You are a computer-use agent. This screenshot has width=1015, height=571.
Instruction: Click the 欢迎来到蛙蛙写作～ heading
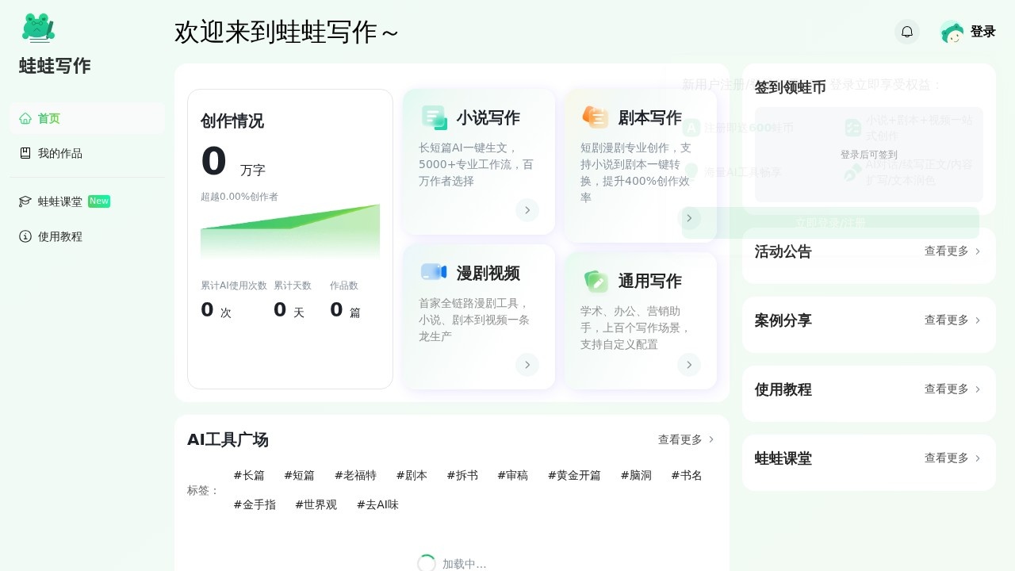point(286,33)
